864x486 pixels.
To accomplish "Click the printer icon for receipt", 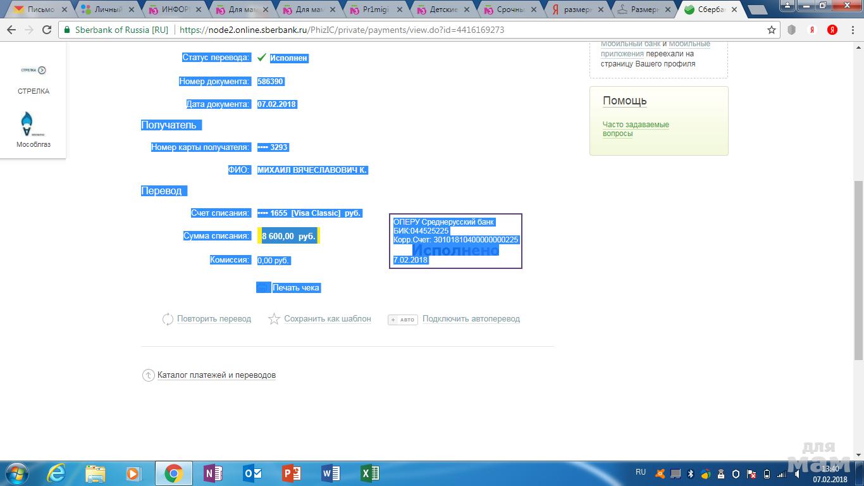I will (x=263, y=287).
